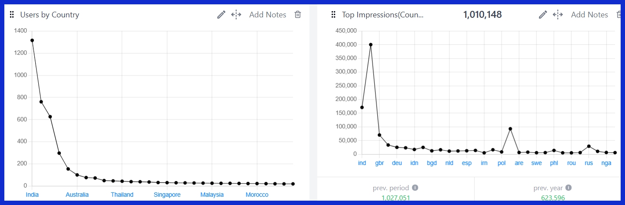Click move icon on Top Impressions widget
The height and width of the screenshot is (205, 625).
(558, 15)
